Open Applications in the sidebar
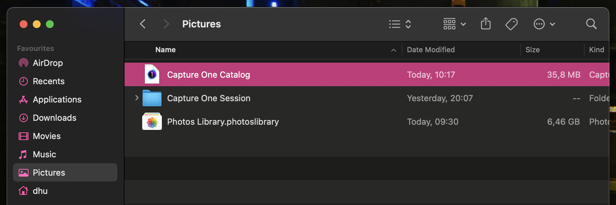The height and width of the screenshot is (205, 616). tap(57, 100)
